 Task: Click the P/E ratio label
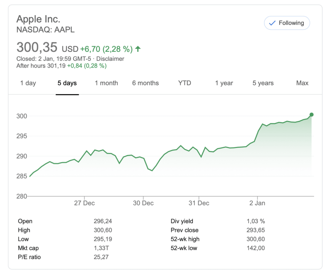29,257
